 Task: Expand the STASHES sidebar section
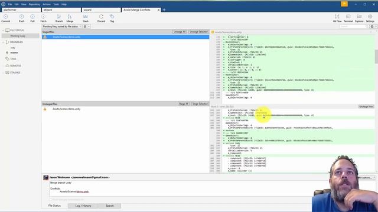pos(3,72)
